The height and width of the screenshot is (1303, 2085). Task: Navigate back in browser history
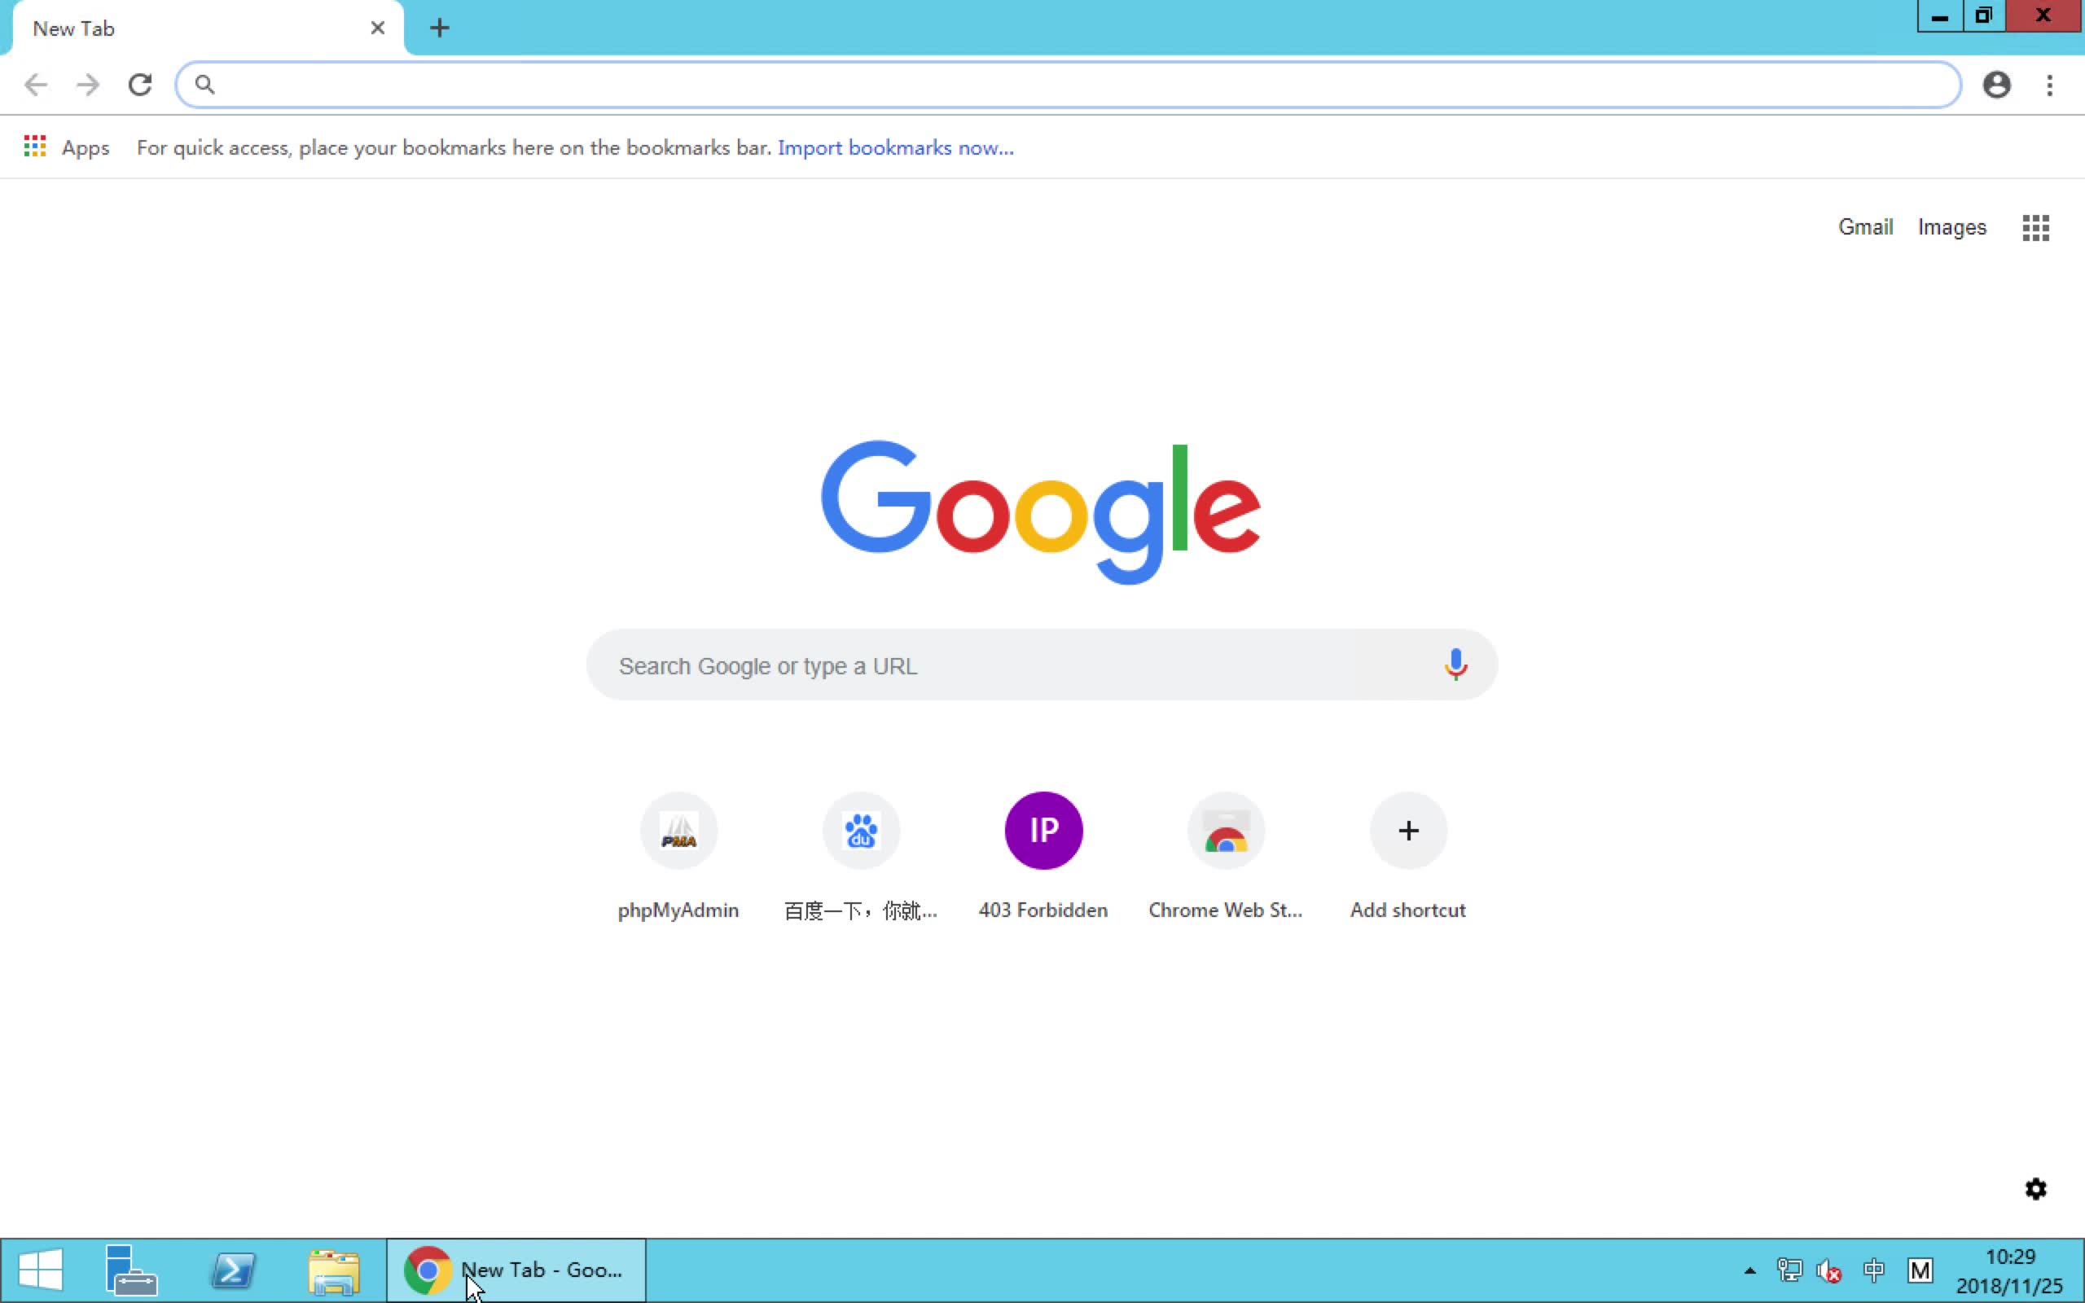coord(34,84)
